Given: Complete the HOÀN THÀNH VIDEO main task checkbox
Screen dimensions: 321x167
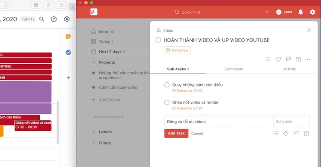Looking at the screenshot, I should pos(158,40).
